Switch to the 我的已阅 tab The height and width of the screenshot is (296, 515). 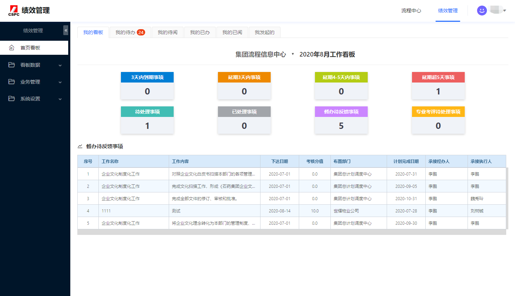(232, 32)
